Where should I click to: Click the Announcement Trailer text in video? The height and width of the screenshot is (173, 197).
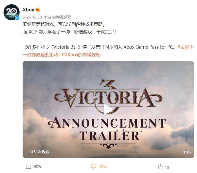(107, 128)
